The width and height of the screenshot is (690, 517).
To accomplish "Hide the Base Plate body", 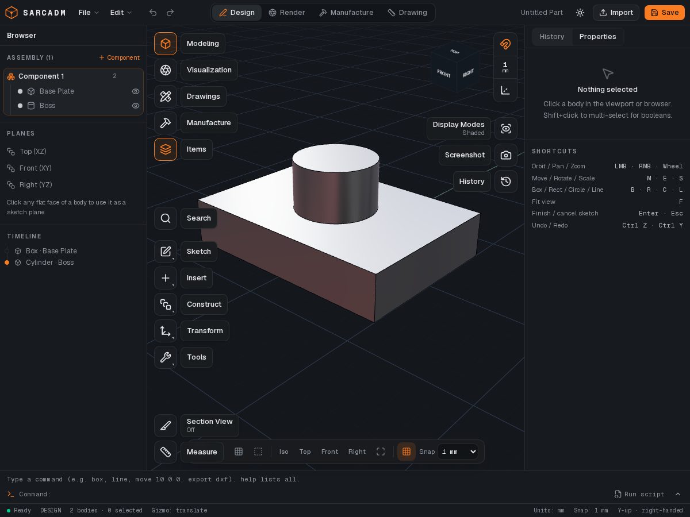I will [x=136, y=91].
